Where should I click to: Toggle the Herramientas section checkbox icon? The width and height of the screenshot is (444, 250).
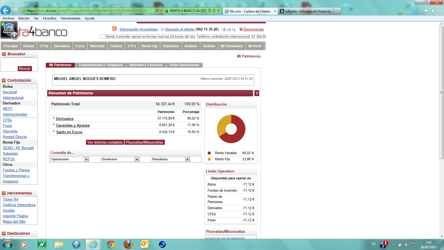click(4, 193)
